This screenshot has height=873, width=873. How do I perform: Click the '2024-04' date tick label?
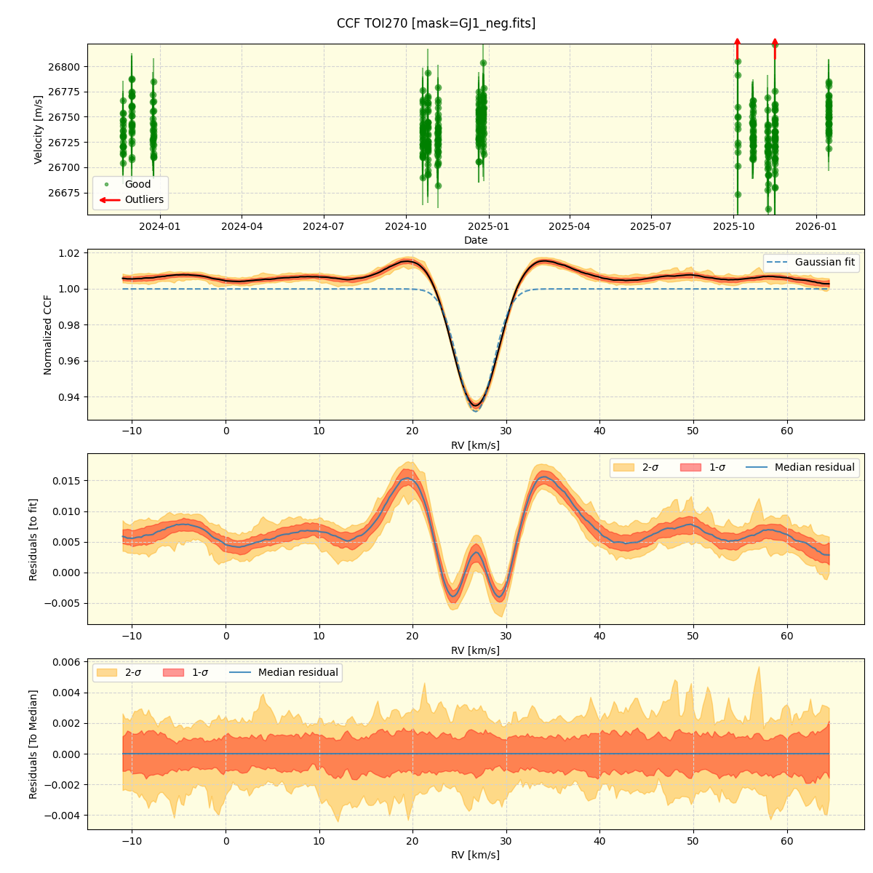[x=242, y=226]
